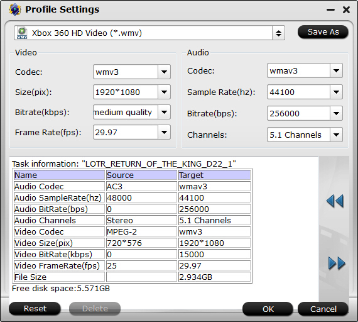Click the 720*576 source size cell

(x=141, y=243)
